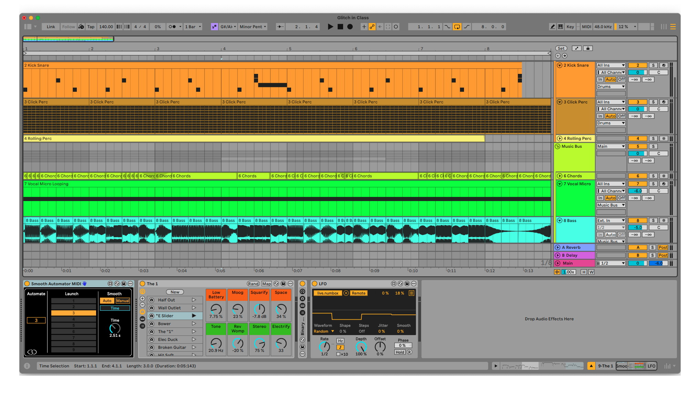Toggle the Loop switch in transport
Viewport: 700px width, 399px height.
[457, 27]
